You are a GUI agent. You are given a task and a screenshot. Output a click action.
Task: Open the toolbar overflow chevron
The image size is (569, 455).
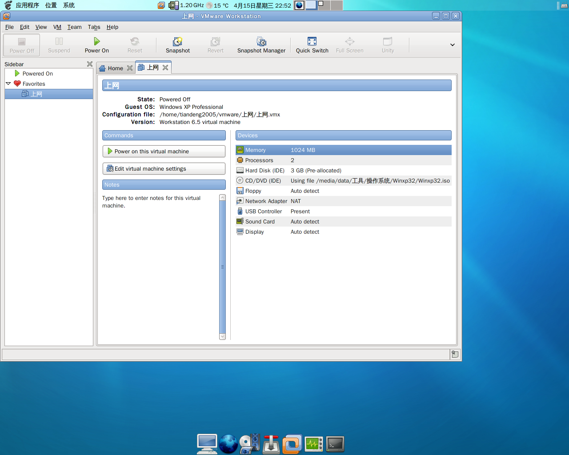tap(453, 45)
